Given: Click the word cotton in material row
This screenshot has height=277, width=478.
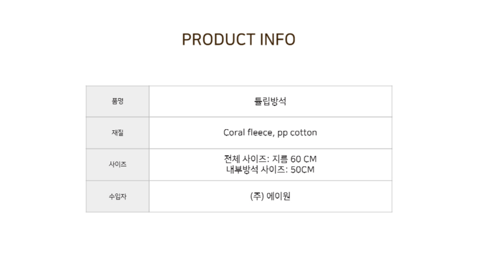Looking at the screenshot, I should pos(303,132).
